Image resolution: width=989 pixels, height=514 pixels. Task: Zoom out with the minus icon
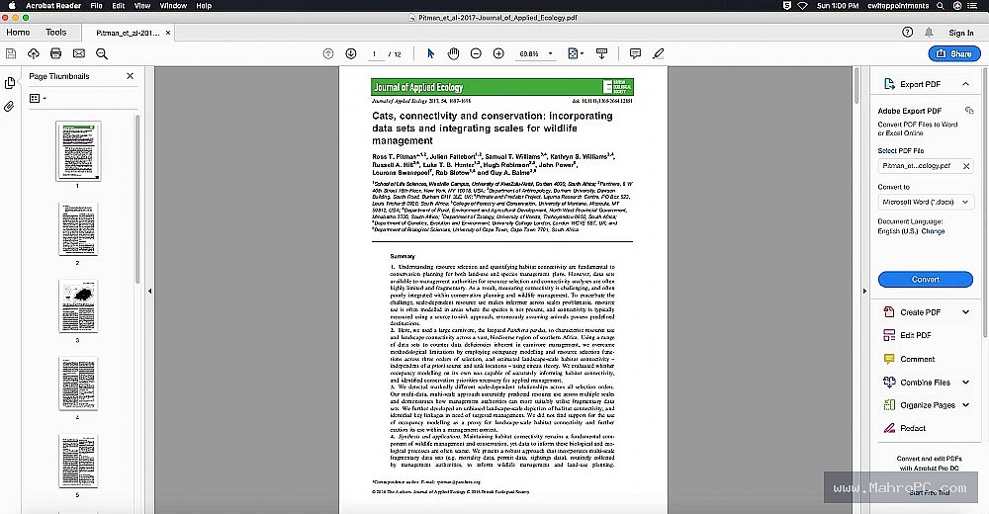(477, 53)
